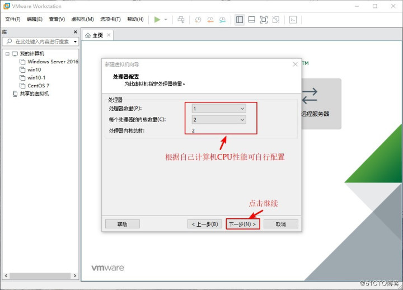Enter full screen mode icon
Screen dimensions: 403x290
coord(264,20)
